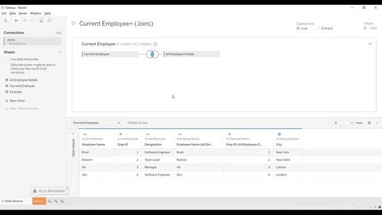Select the Data Source tab
This screenshot has width=382, height=215.
(x=12, y=201)
